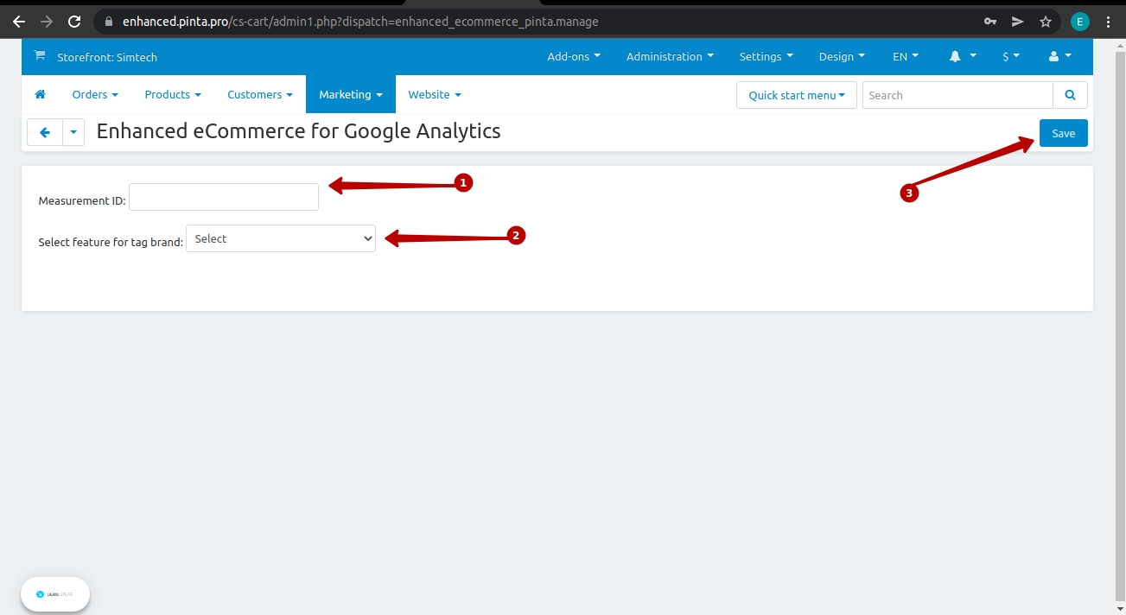Screen dimensions: 1126x615
Task: Click the blue back arrow button
Action: (x=45, y=132)
